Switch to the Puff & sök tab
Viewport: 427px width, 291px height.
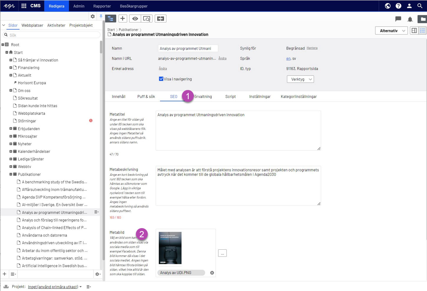coord(146,97)
